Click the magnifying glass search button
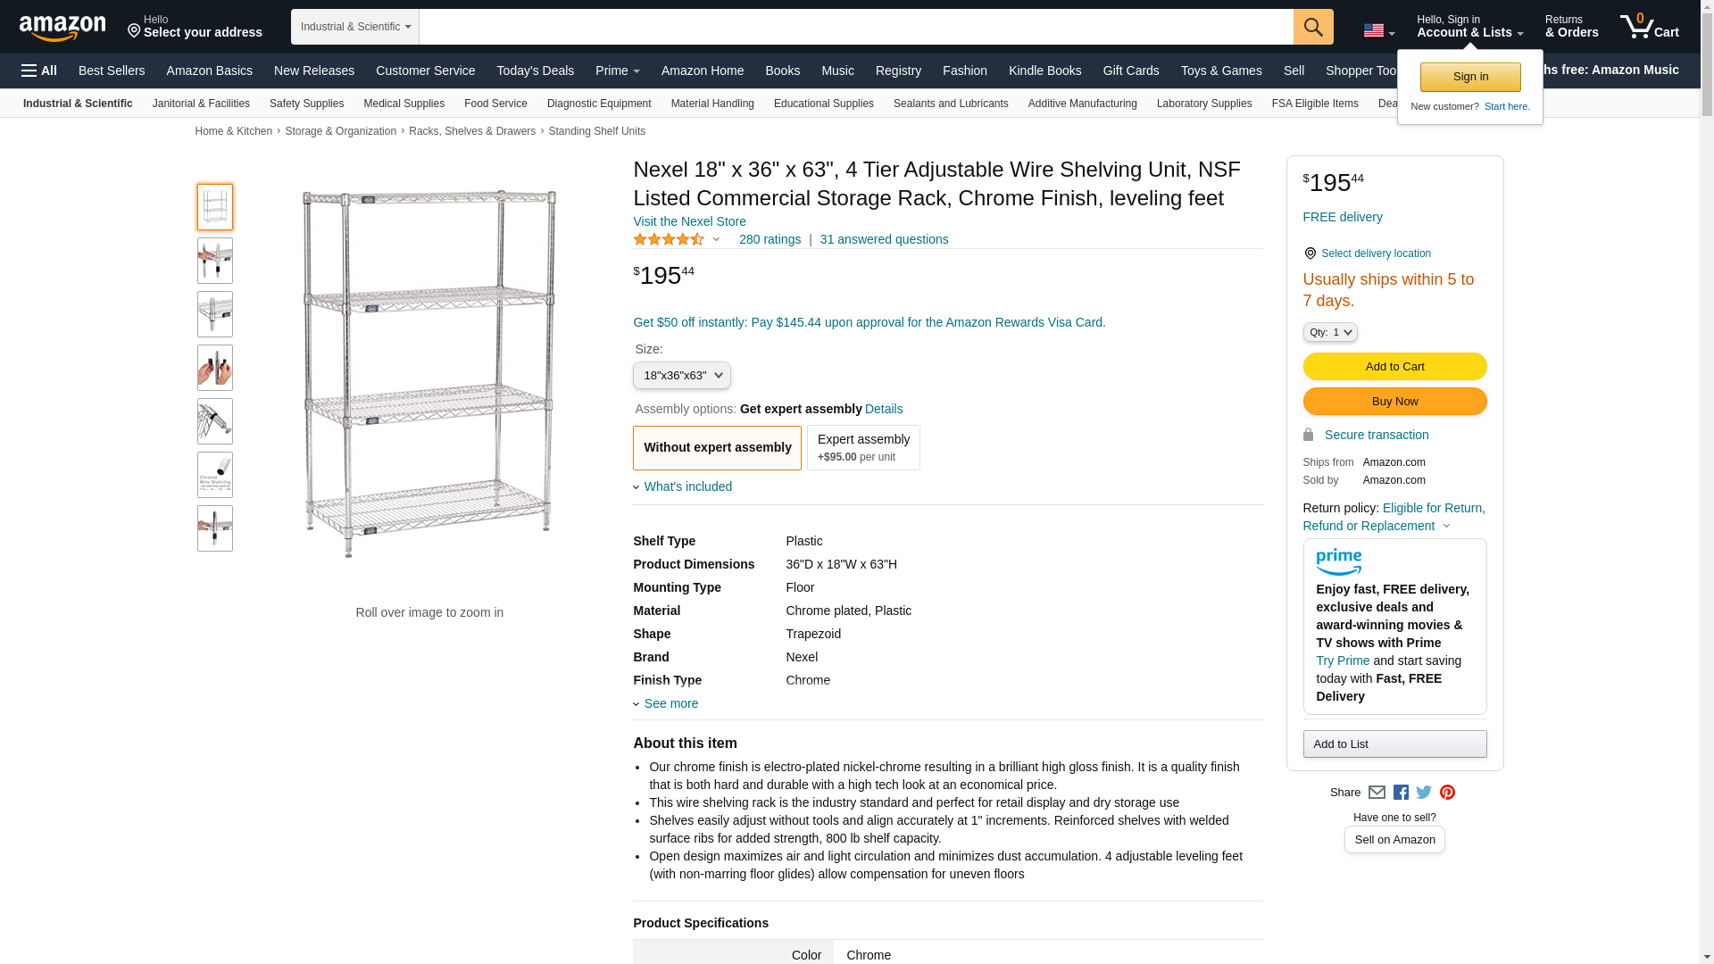 click(1312, 27)
